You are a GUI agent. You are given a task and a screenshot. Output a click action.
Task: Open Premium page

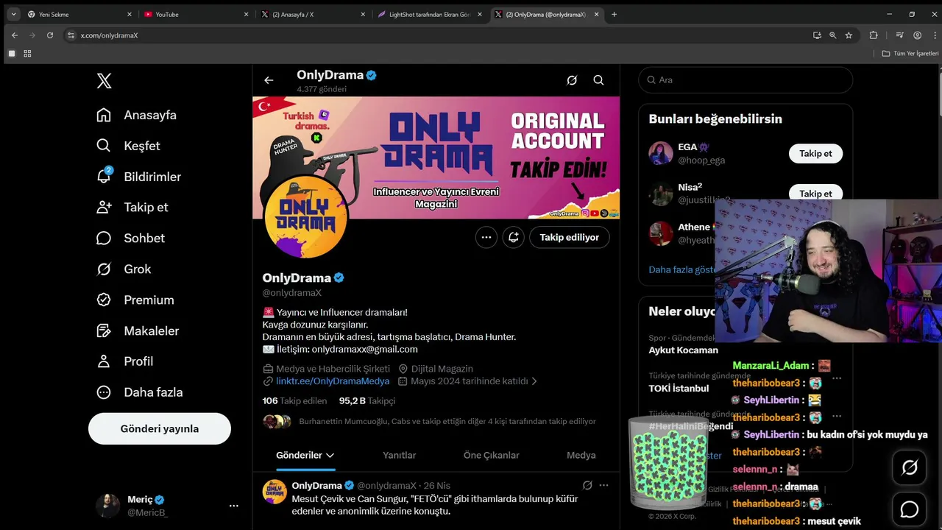135,300
